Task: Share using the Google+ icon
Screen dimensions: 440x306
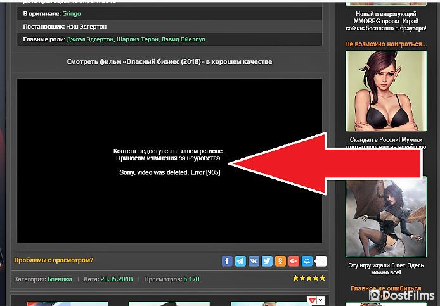Action: (x=294, y=261)
